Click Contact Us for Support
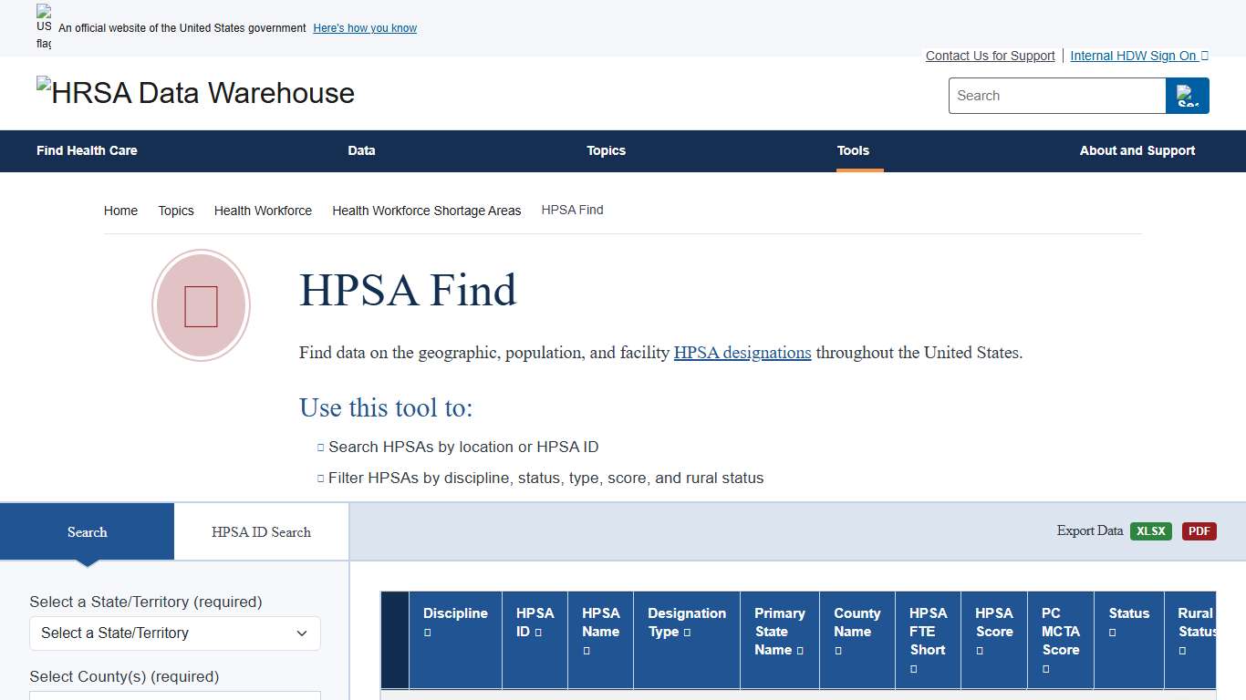 click(x=990, y=56)
